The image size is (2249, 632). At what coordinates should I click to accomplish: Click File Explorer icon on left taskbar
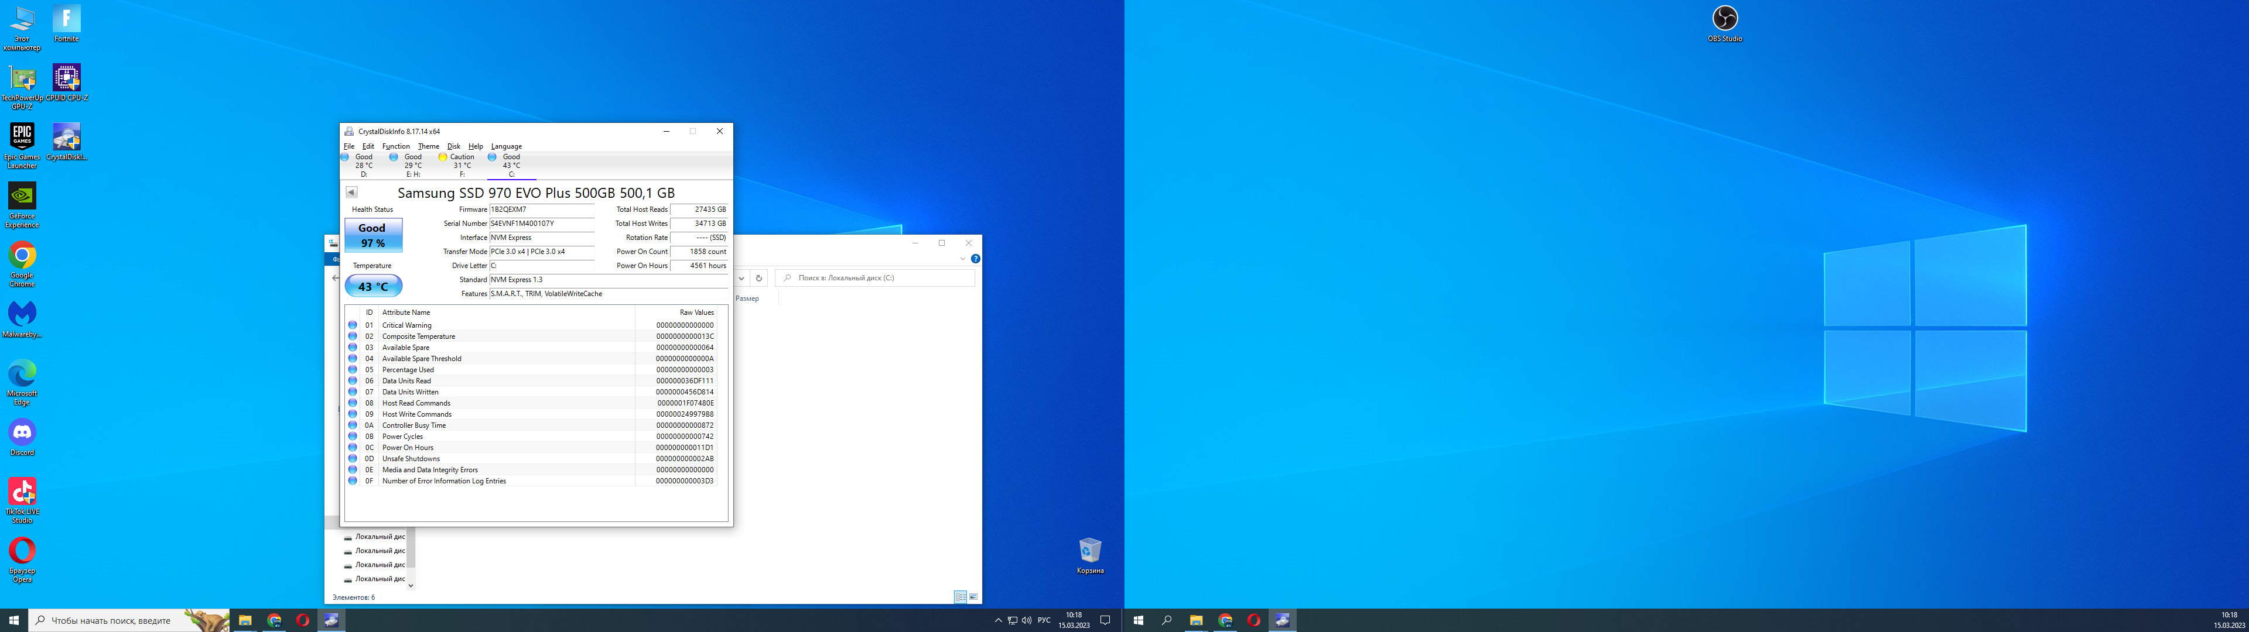(x=245, y=621)
